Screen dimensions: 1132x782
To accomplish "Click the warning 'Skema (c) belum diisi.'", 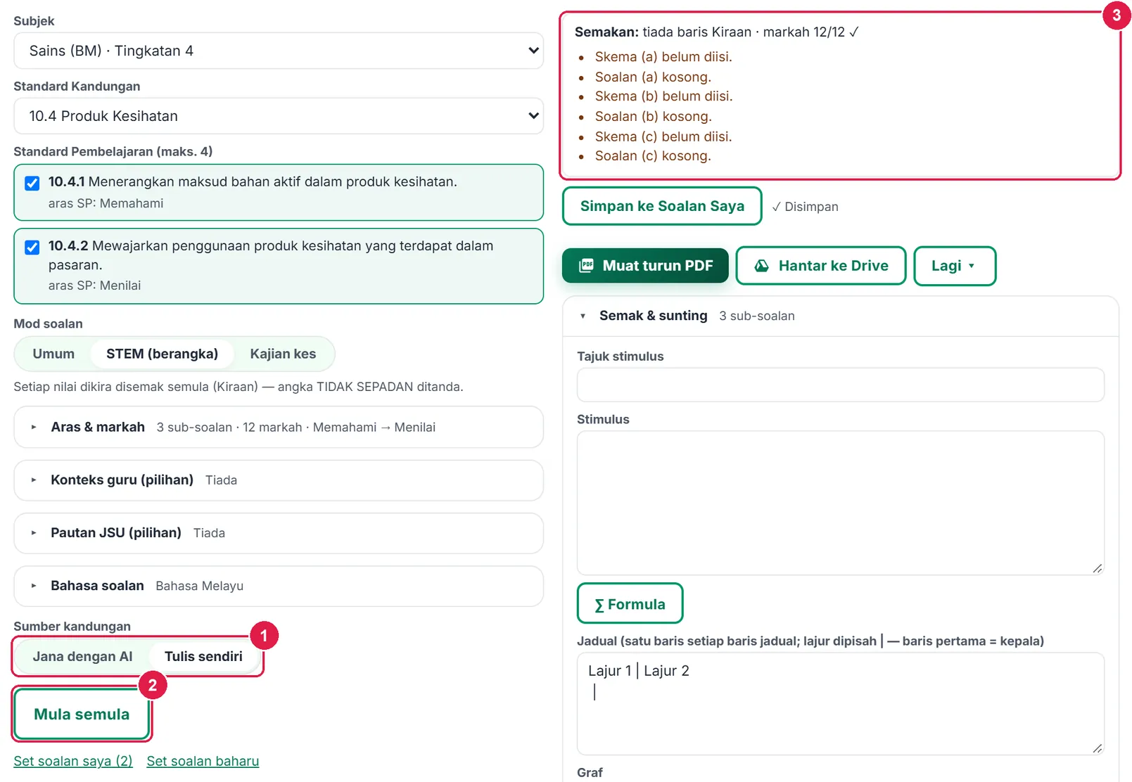I will (x=663, y=136).
